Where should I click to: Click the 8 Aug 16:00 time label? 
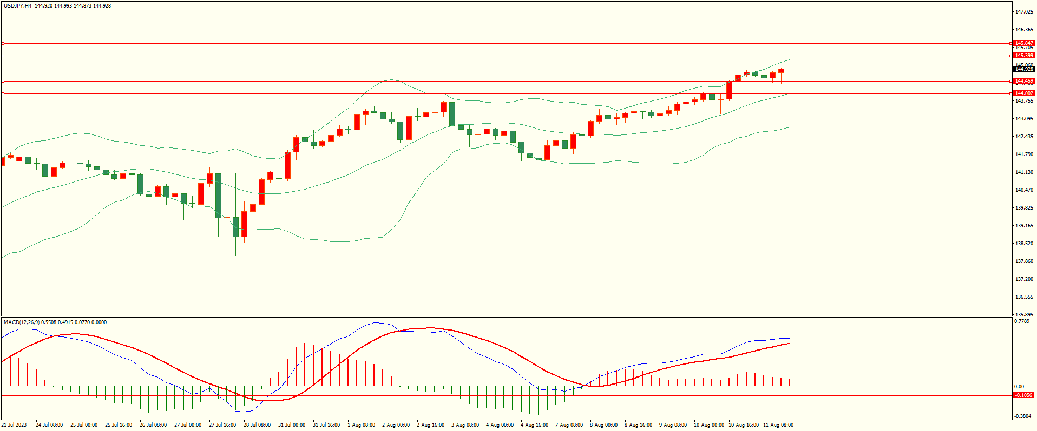click(x=638, y=425)
